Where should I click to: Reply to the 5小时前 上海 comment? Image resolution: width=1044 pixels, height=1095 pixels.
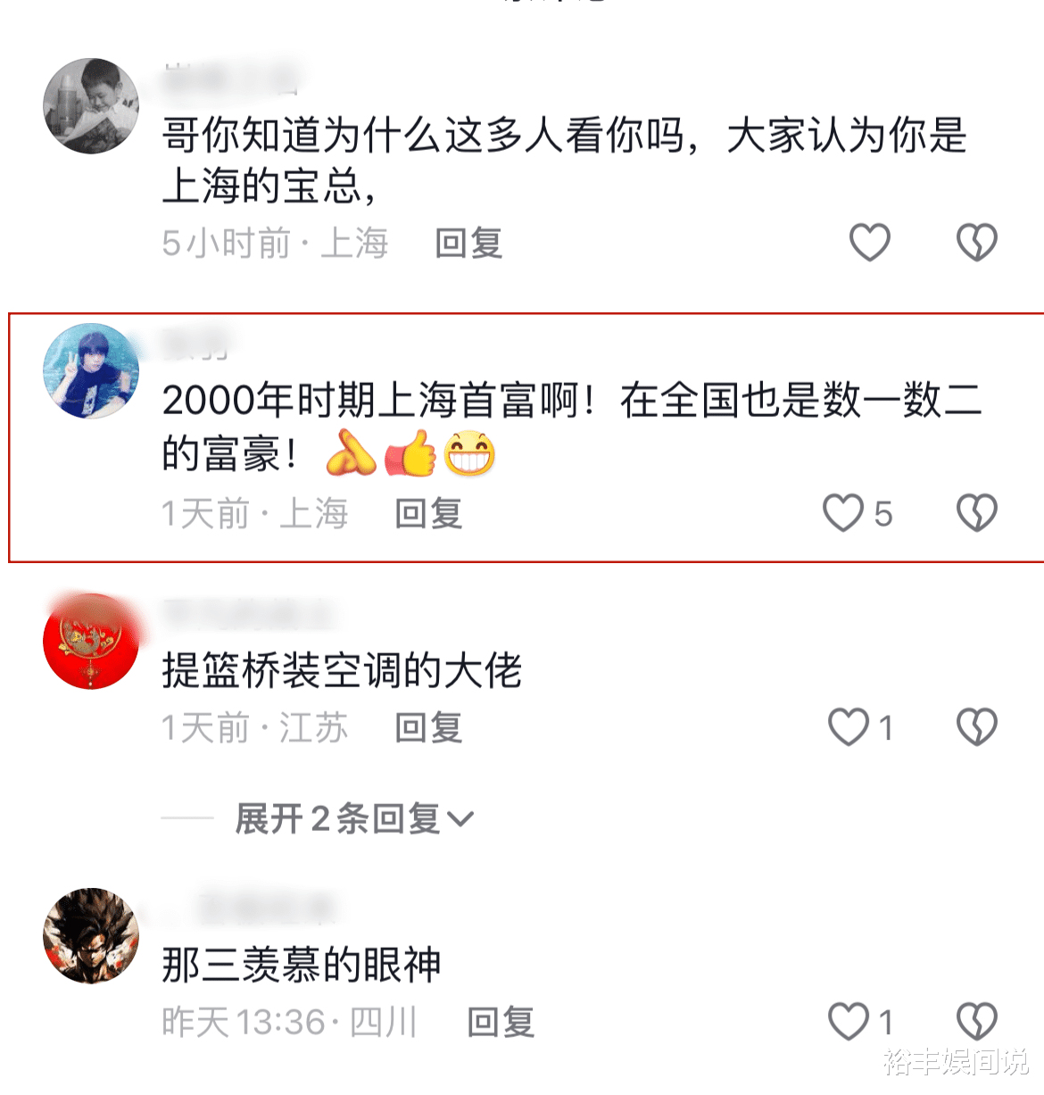(468, 243)
